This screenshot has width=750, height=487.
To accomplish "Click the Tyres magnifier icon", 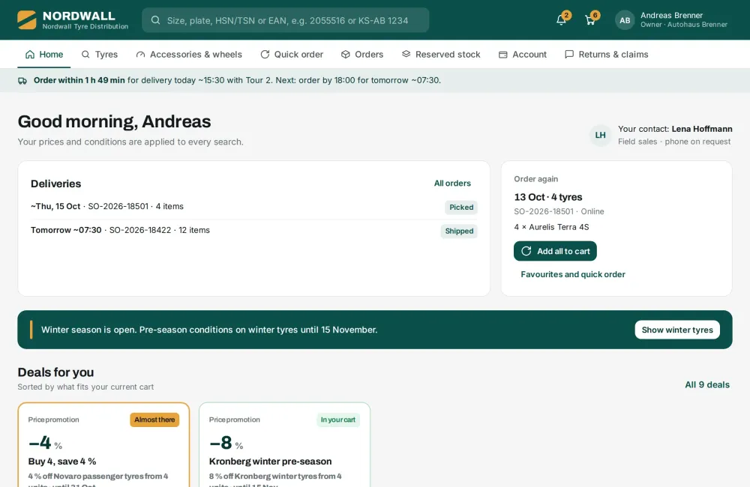I will (x=85, y=55).
